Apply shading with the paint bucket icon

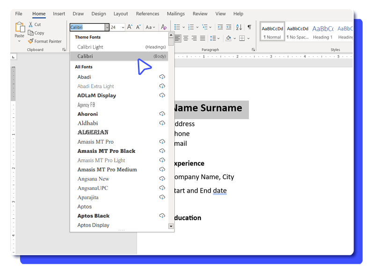tap(228, 38)
